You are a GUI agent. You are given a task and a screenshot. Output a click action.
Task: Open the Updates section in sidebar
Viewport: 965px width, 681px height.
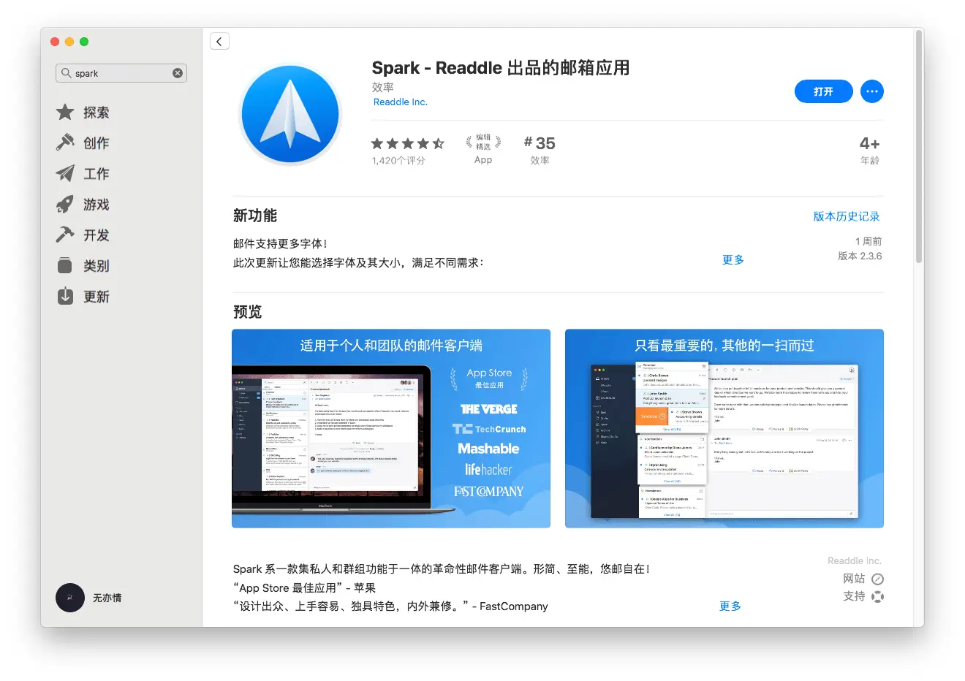tap(67, 296)
